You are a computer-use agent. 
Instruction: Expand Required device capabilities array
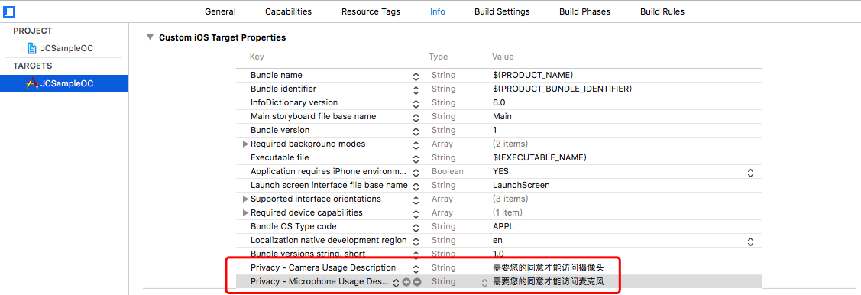click(x=245, y=212)
